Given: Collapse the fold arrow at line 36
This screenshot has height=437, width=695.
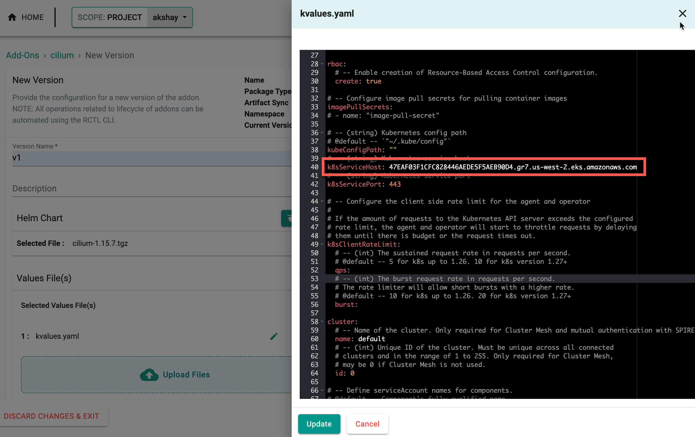Looking at the screenshot, I should 322,133.
